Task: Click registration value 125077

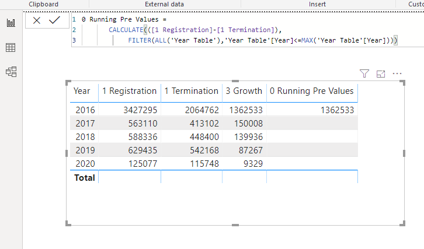Action: click(x=143, y=164)
